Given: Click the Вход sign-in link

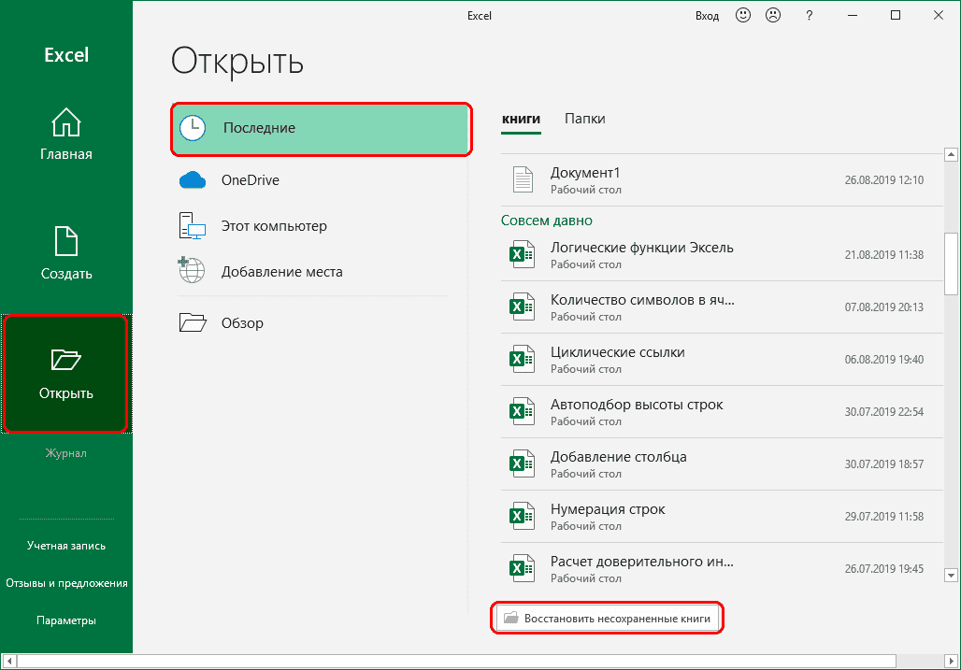Looking at the screenshot, I should coord(708,16).
